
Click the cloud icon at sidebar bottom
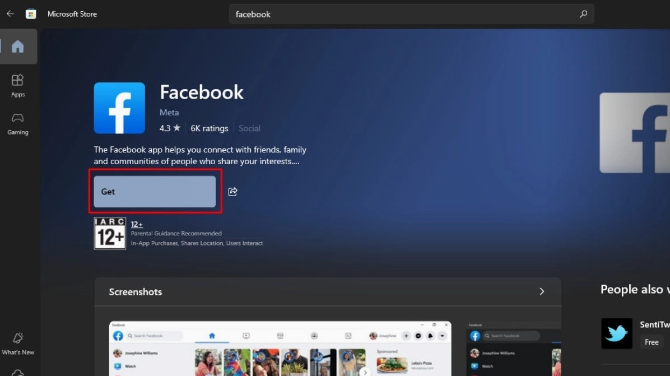[18, 372]
